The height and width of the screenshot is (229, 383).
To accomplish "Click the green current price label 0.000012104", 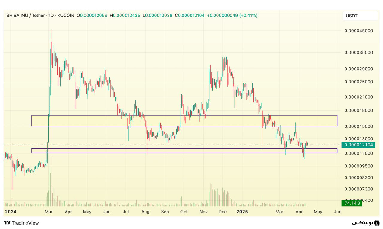I will click(x=358, y=145).
